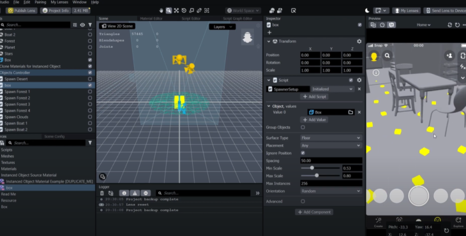Image resolution: width=466 pixels, height=236 pixels.
Task: Click the Add Value button
Action: point(315,120)
